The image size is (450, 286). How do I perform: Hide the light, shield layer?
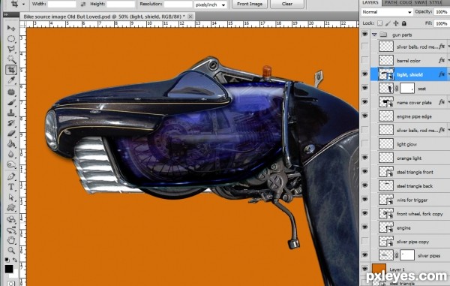(364, 74)
